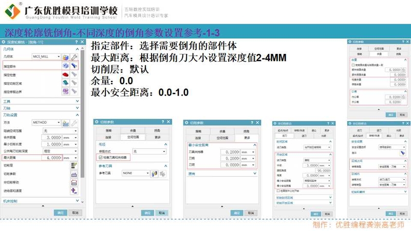Click the down scroll arrow of 深度轮廓铣 dialog
411x231 pixels.
coord(83,202)
